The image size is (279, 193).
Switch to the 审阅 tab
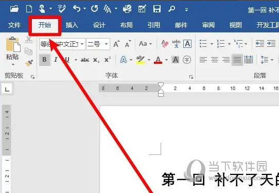[x=208, y=25]
